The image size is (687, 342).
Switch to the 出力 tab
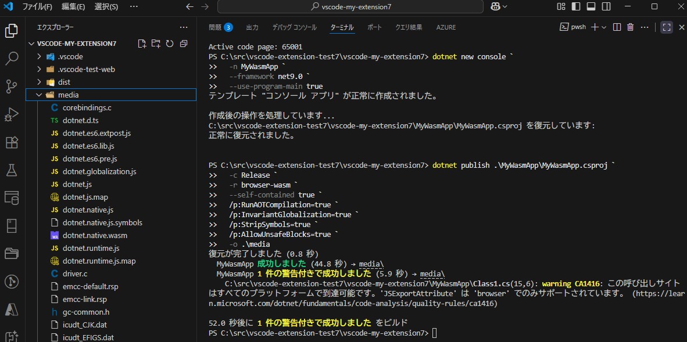point(252,27)
